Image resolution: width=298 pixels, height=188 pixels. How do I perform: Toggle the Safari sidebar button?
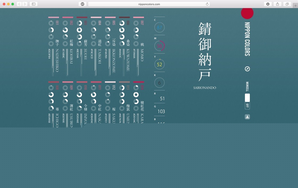(x=34, y=4)
